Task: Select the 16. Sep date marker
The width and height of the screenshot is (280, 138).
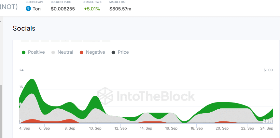Action: [x=171, y=129]
